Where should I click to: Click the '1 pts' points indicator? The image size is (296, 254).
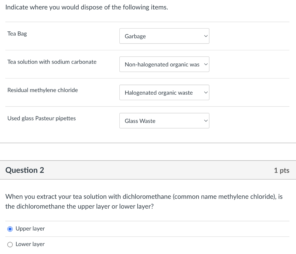[281, 171]
